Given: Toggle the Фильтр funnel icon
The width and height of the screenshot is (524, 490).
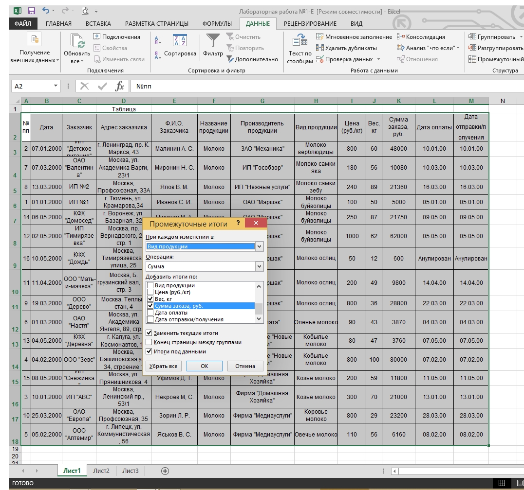Looking at the screenshot, I should (213, 40).
